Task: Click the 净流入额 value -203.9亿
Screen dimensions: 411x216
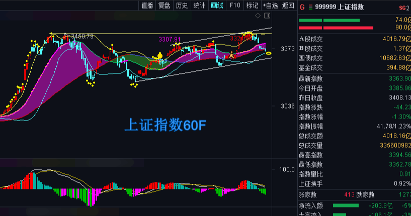Action: click(x=381, y=206)
